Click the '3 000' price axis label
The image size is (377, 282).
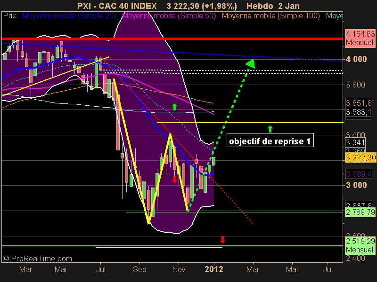pos(356,185)
